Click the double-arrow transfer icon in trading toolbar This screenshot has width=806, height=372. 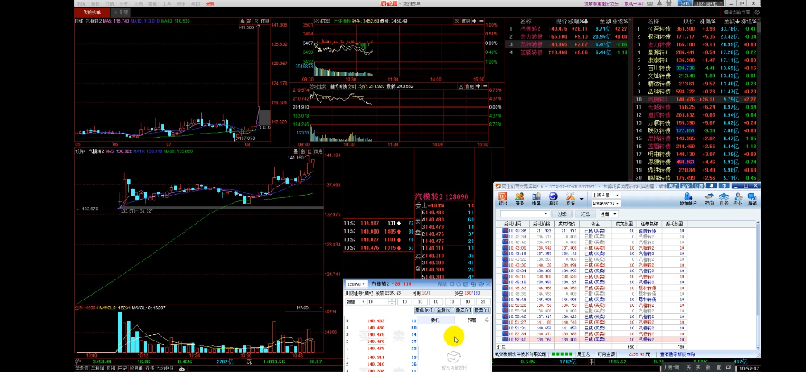tap(709, 196)
